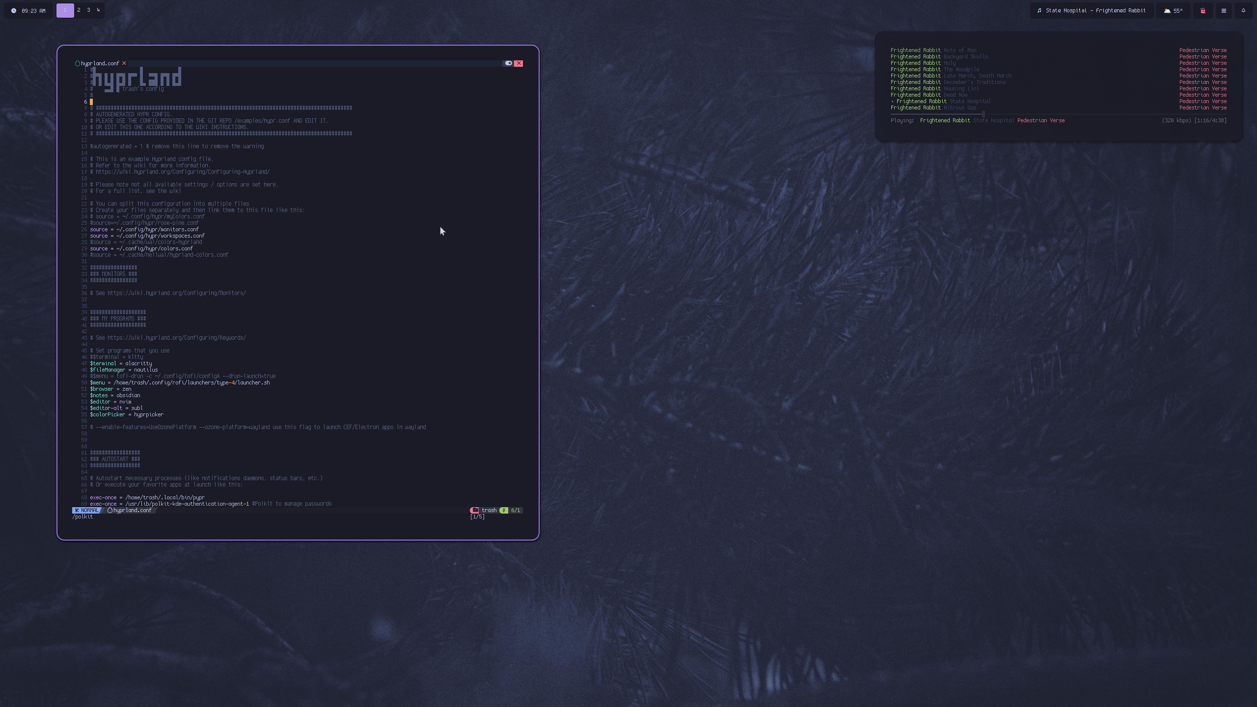The width and height of the screenshot is (1257, 707).
Task: Open the wiki.hyprland.org Configuring-Hyprland link
Action: point(183,172)
